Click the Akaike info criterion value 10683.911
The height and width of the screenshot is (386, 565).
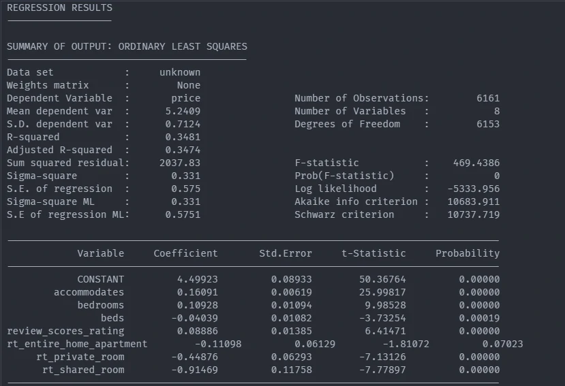coord(474,202)
